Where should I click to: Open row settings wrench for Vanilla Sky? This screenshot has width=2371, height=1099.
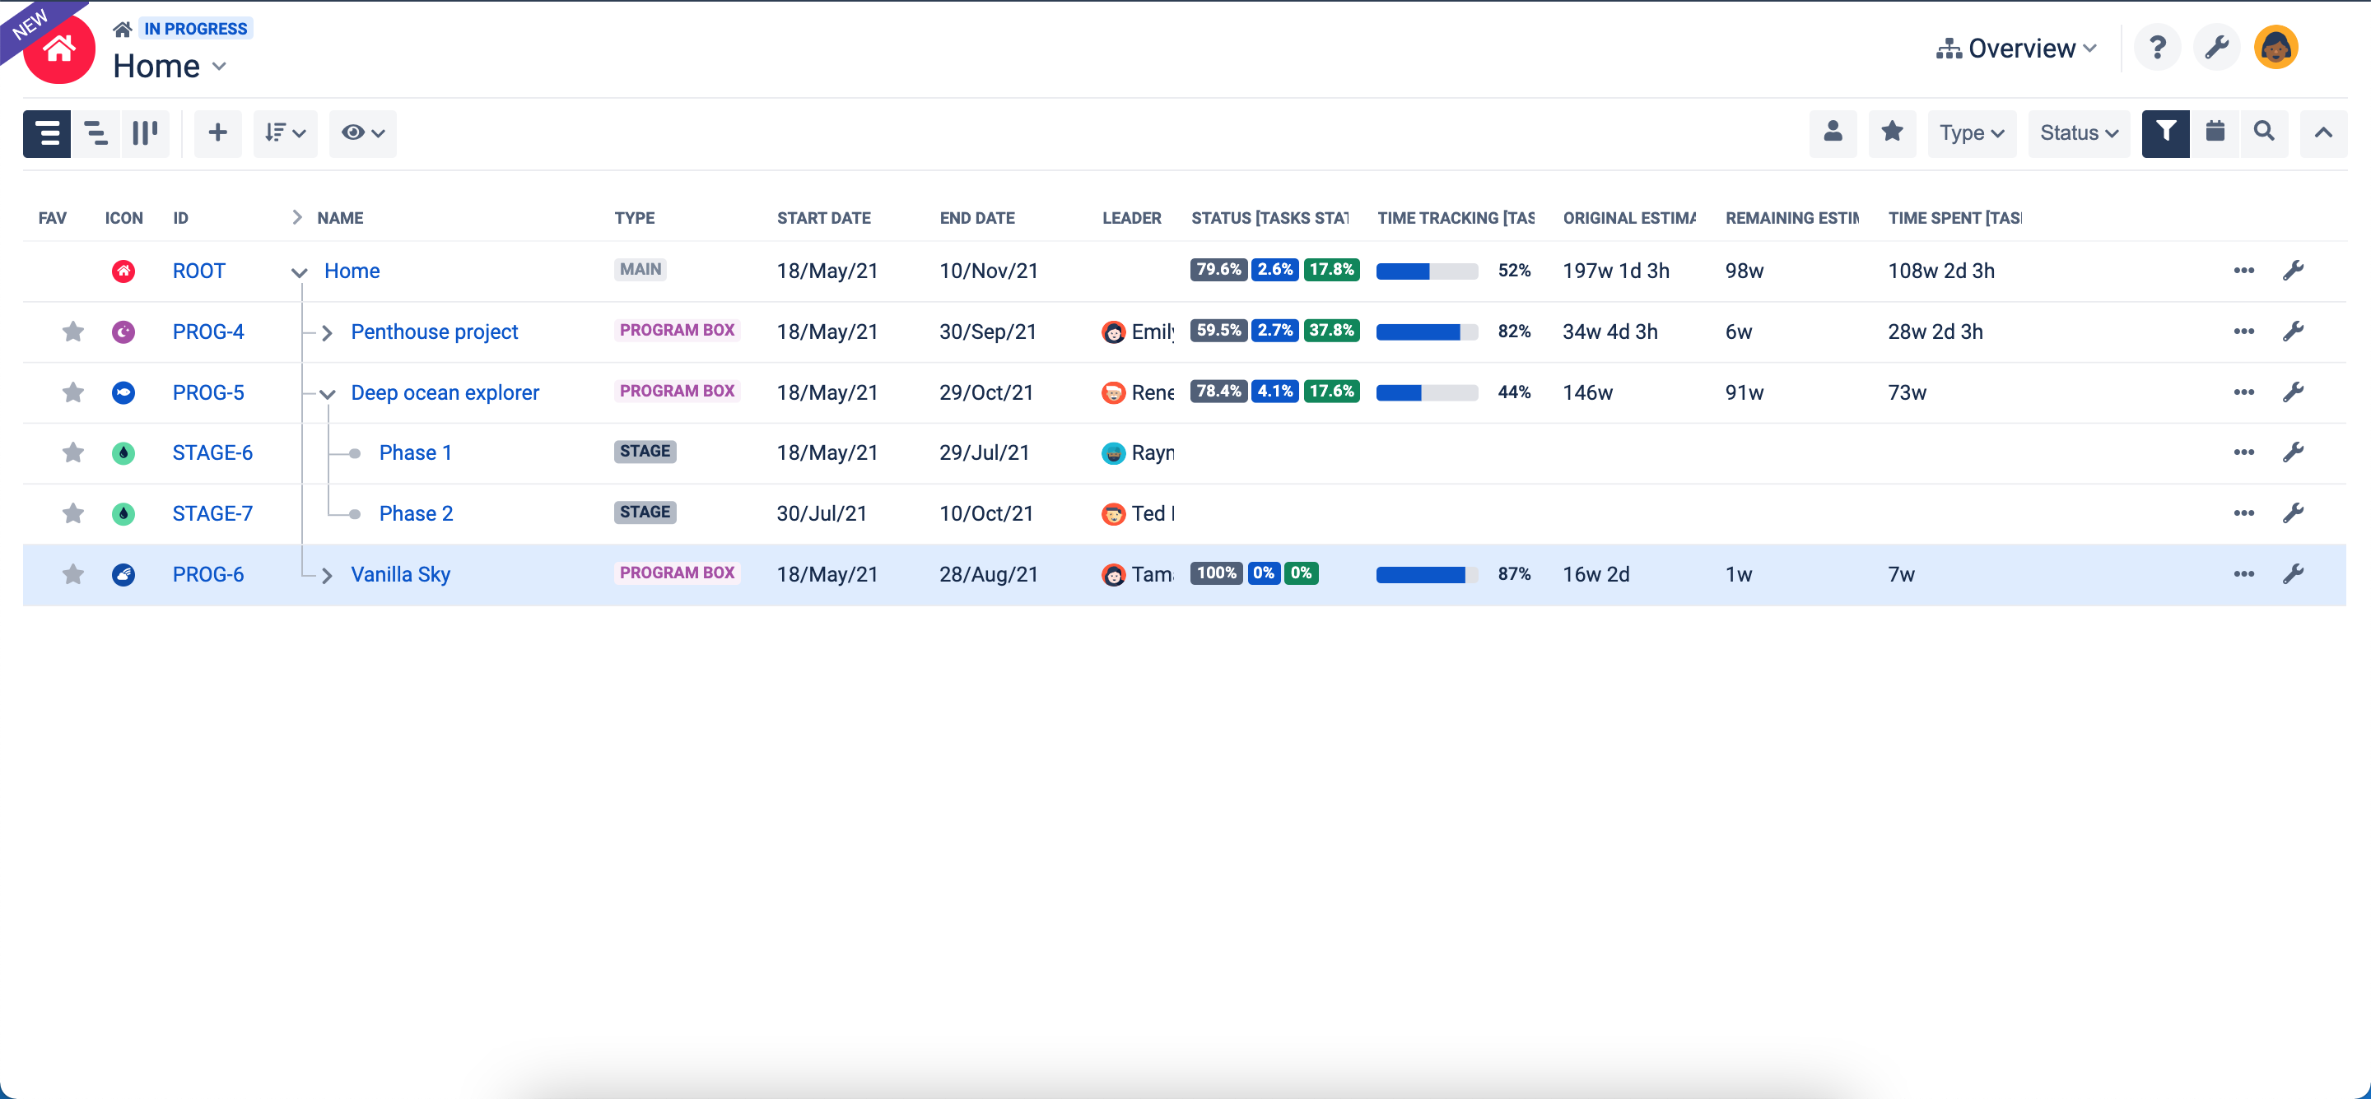[2294, 574]
